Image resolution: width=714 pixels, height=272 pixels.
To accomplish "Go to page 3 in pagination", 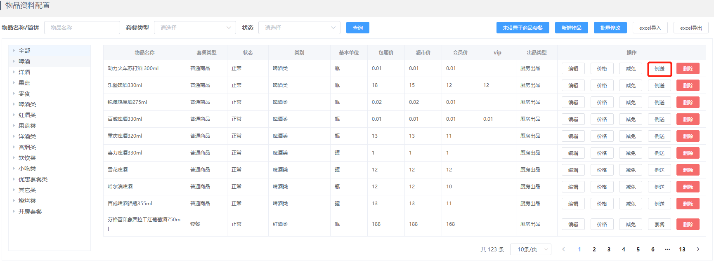I will (x=609, y=249).
